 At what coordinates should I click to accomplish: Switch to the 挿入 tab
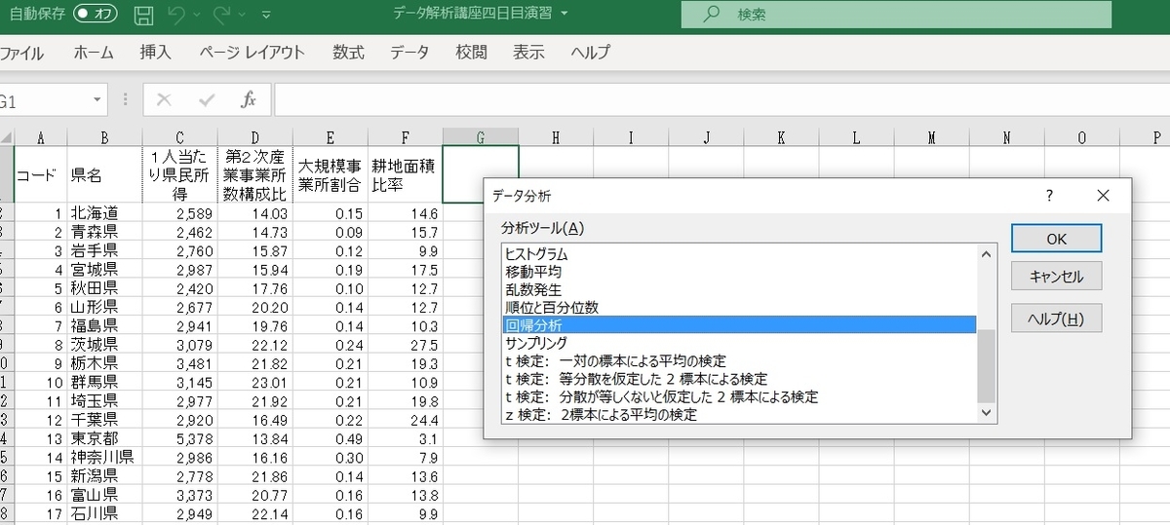tap(155, 53)
